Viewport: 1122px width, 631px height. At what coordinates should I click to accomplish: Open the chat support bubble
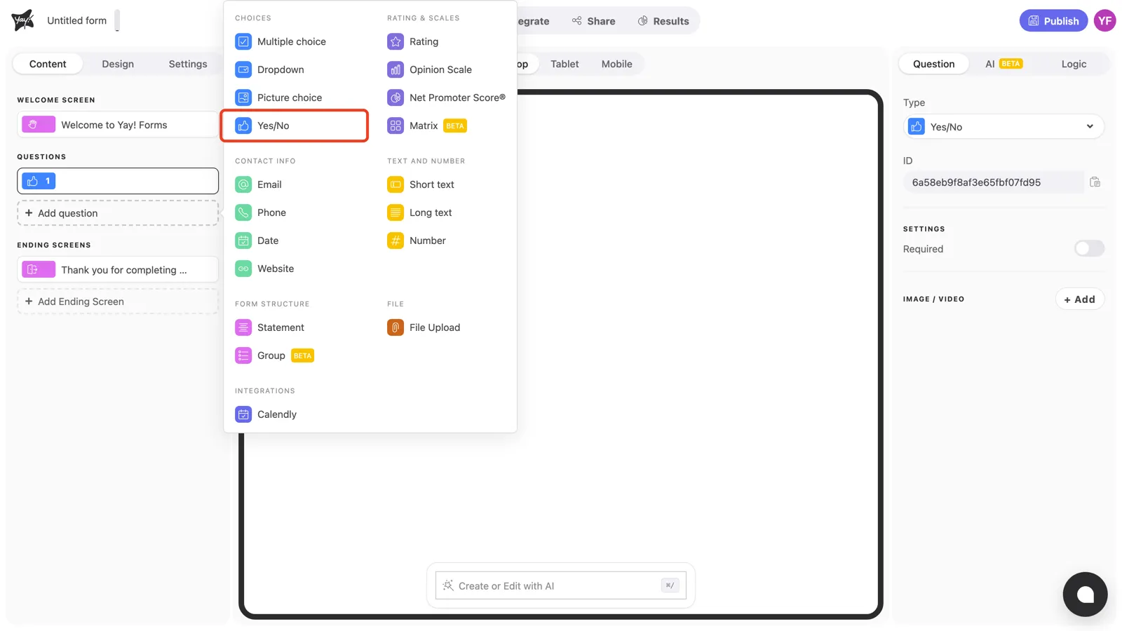(x=1085, y=595)
